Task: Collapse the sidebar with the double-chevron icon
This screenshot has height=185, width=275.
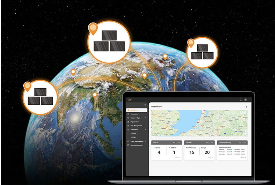Action: [x=145, y=105]
